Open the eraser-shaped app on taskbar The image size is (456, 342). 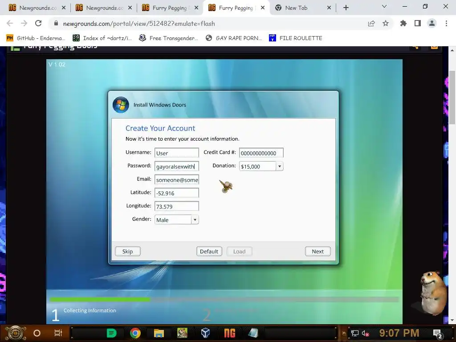253,333
